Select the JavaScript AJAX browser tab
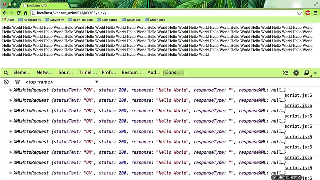The image size is (320, 180). [44, 5]
